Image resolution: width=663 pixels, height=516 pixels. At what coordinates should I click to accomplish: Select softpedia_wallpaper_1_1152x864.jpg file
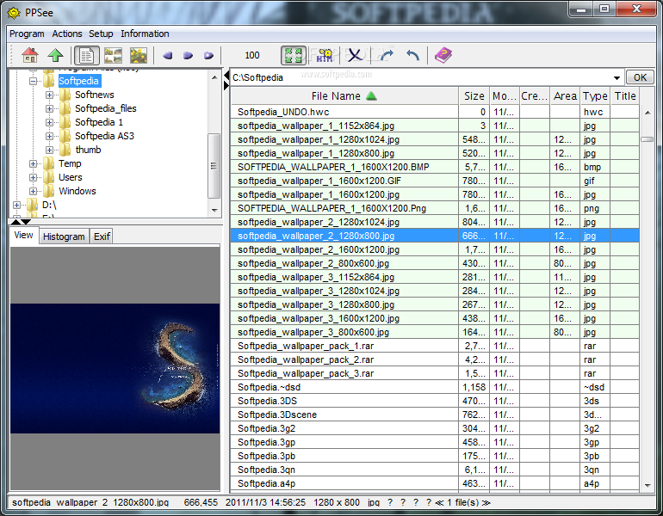pos(435,126)
